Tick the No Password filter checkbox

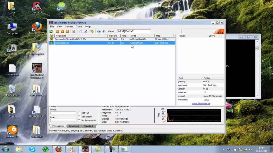[79, 121]
